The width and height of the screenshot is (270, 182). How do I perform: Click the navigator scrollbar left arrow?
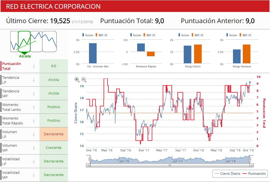tap(88, 165)
